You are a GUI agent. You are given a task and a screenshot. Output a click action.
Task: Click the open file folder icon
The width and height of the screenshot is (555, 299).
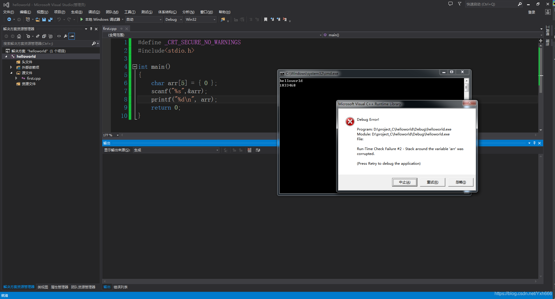pos(38,20)
